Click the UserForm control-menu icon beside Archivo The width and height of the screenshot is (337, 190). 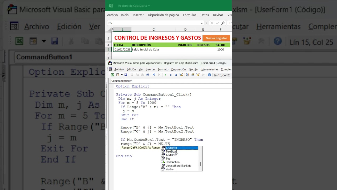coord(111,69)
